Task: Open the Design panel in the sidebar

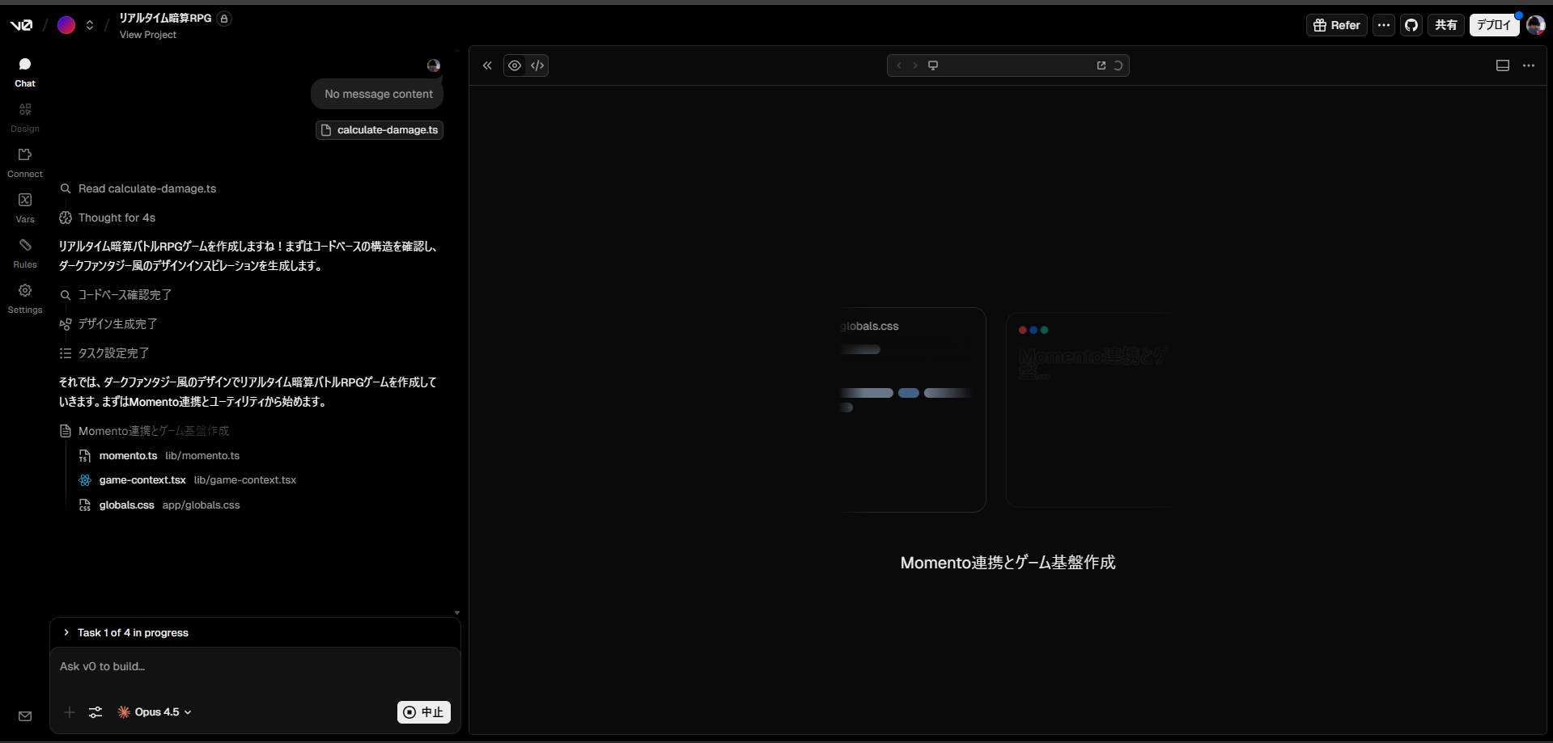Action: coord(25,115)
